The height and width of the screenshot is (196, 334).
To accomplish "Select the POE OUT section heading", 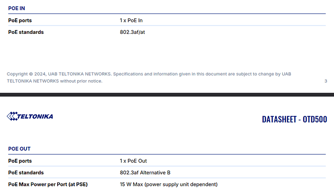I will click(21, 149).
